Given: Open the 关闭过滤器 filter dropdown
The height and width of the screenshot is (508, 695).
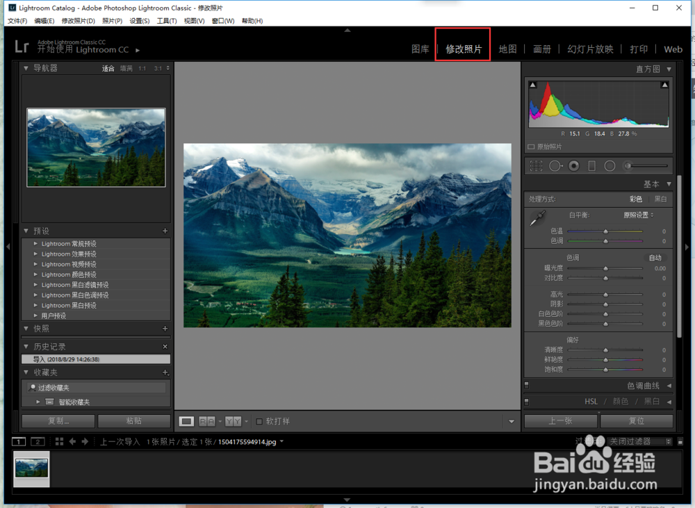Looking at the screenshot, I should (x=639, y=441).
